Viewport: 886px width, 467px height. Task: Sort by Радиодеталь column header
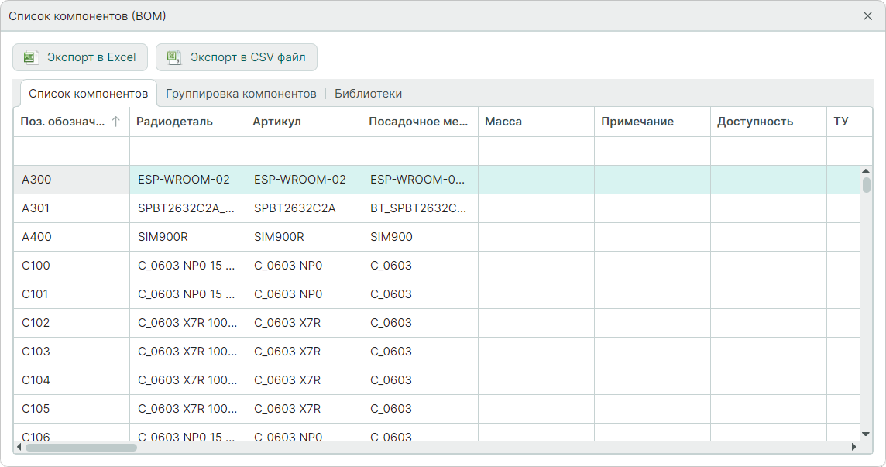pos(187,122)
